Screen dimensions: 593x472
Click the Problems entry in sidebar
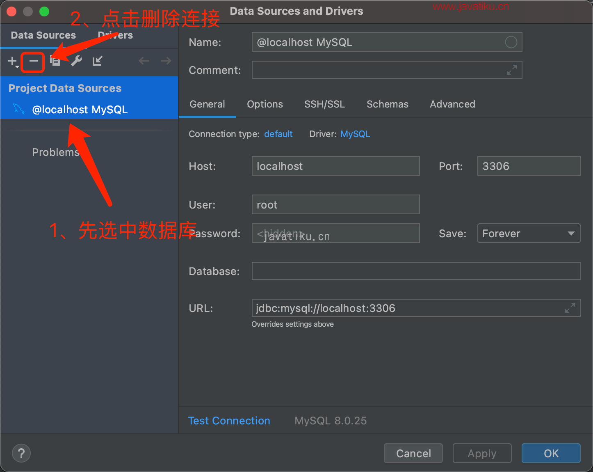click(55, 152)
